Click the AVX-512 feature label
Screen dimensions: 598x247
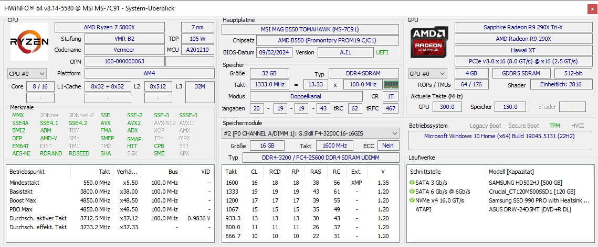point(165,123)
